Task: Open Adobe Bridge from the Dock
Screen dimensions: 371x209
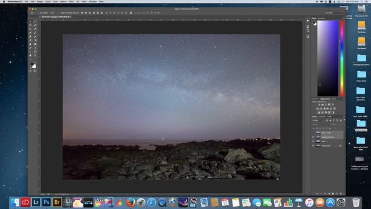Action: click(57, 203)
